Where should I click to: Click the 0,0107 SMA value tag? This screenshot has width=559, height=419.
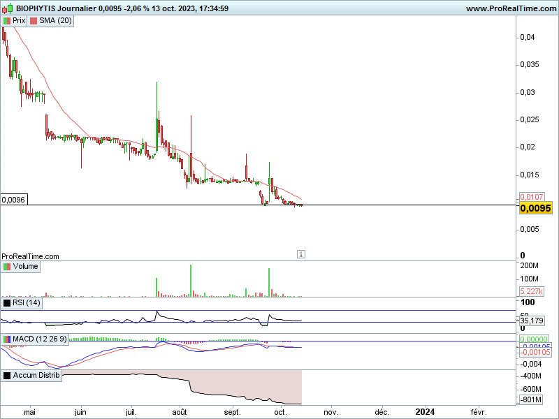(x=532, y=197)
